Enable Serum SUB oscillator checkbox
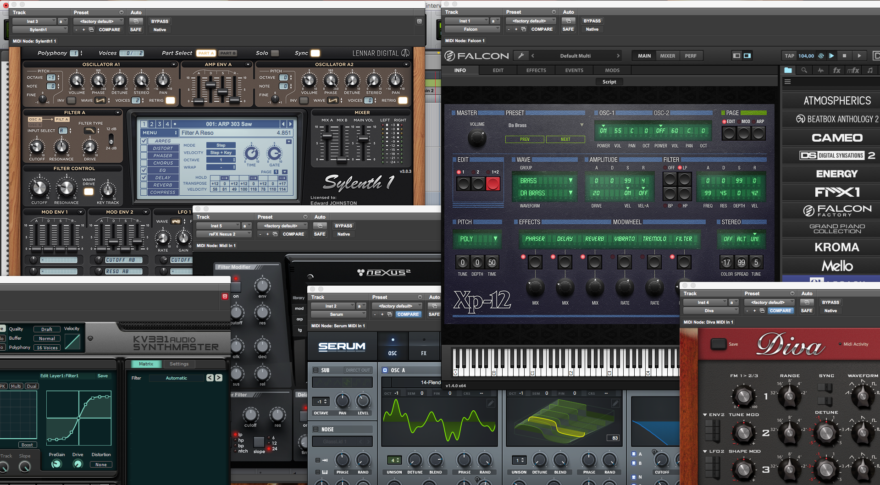The height and width of the screenshot is (485, 880). click(x=316, y=370)
